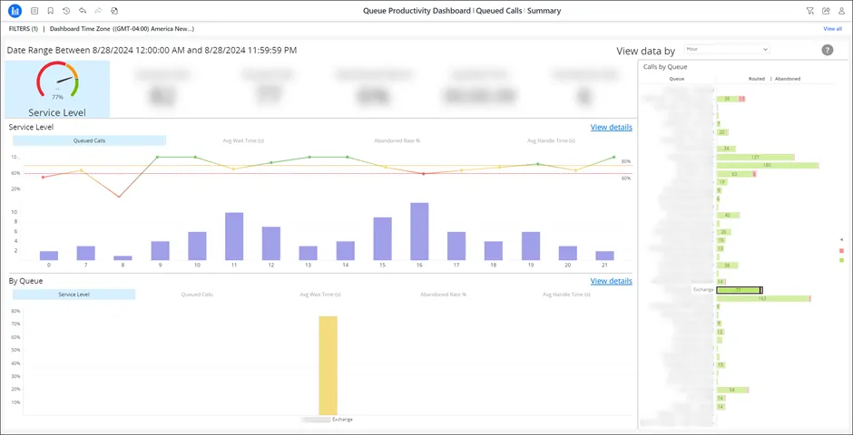The height and width of the screenshot is (435, 853).
Task: Click View details link for By Queue
Action: click(x=612, y=281)
